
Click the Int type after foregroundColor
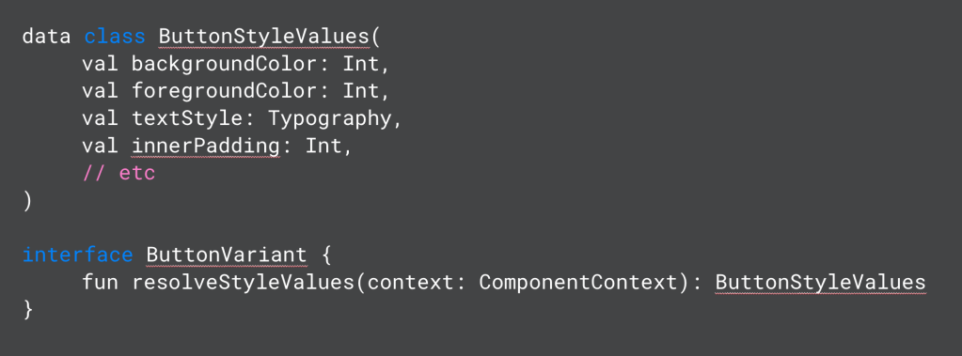[360, 91]
